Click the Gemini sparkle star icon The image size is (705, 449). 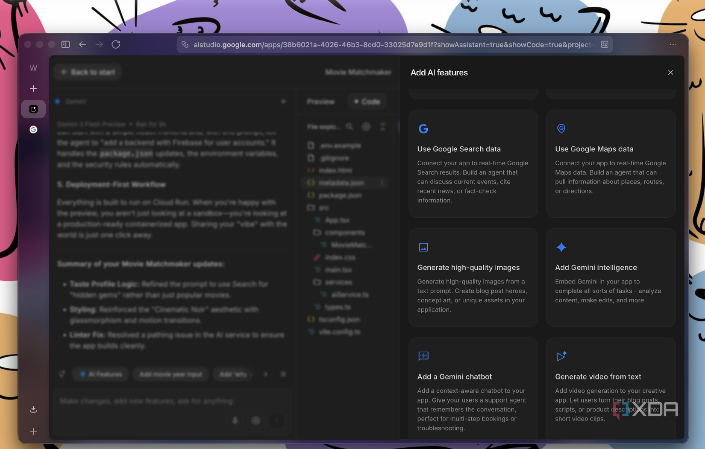point(561,247)
